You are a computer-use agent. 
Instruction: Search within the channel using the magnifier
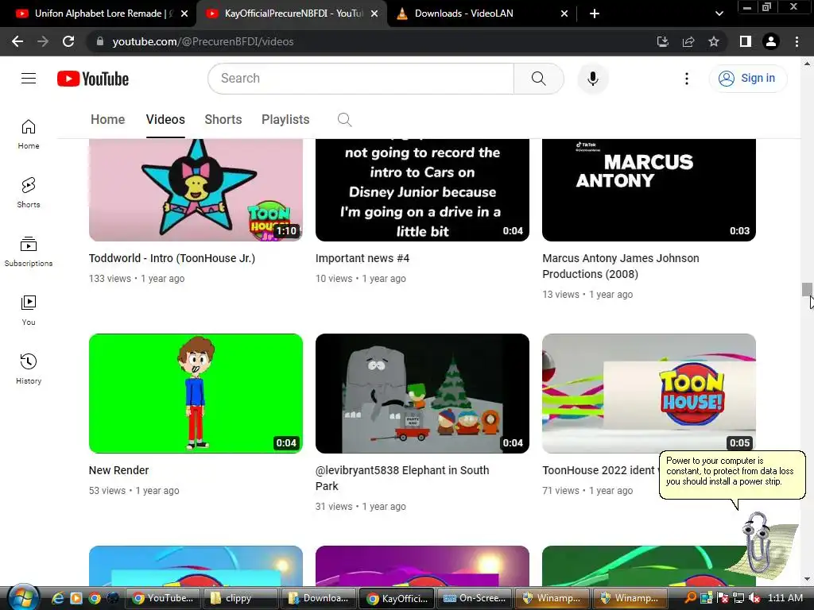click(x=345, y=120)
